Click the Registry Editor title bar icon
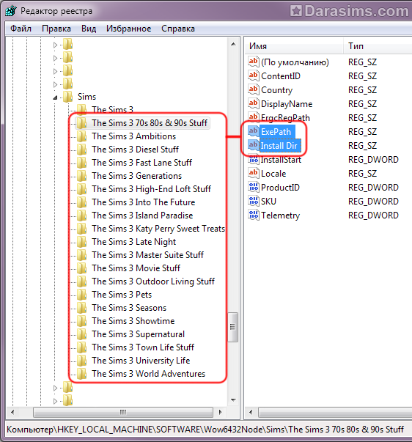The width and height of the screenshot is (412, 442). click(x=11, y=11)
